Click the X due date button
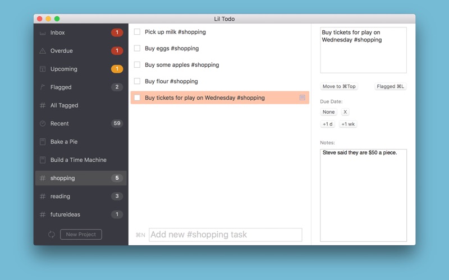The width and height of the screenshot is (449, 280). tap(345, 112)
